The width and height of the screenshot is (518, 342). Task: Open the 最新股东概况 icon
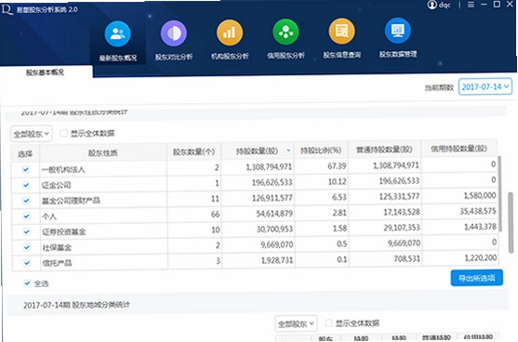coord(117,34)
